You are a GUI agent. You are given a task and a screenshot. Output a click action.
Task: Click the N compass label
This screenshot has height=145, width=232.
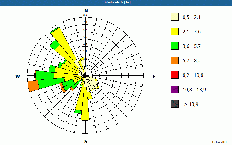(x=86, y=10)
